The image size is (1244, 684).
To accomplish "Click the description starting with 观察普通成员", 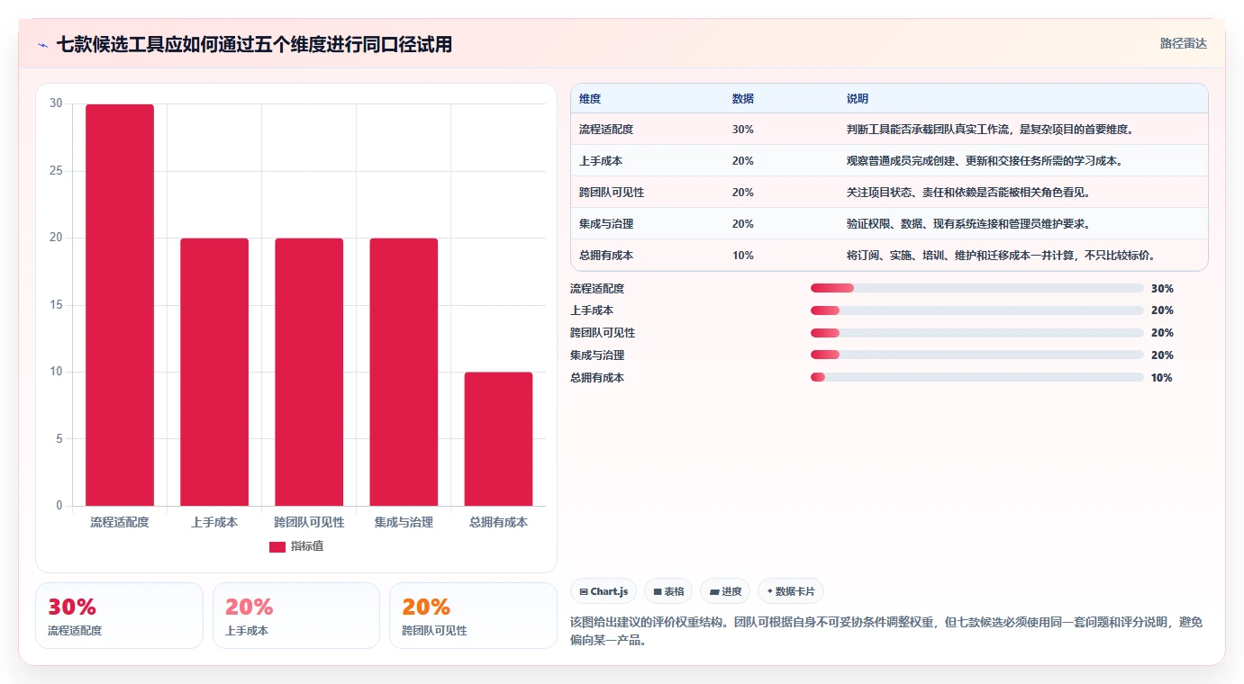I will click(x=985, y=161).
